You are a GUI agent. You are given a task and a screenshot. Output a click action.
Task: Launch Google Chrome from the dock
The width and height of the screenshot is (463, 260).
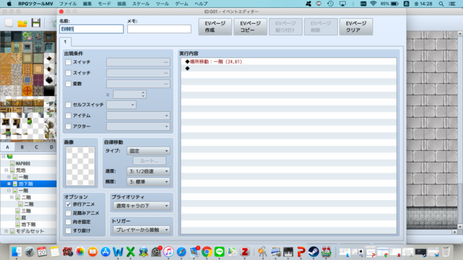point(207,252)
